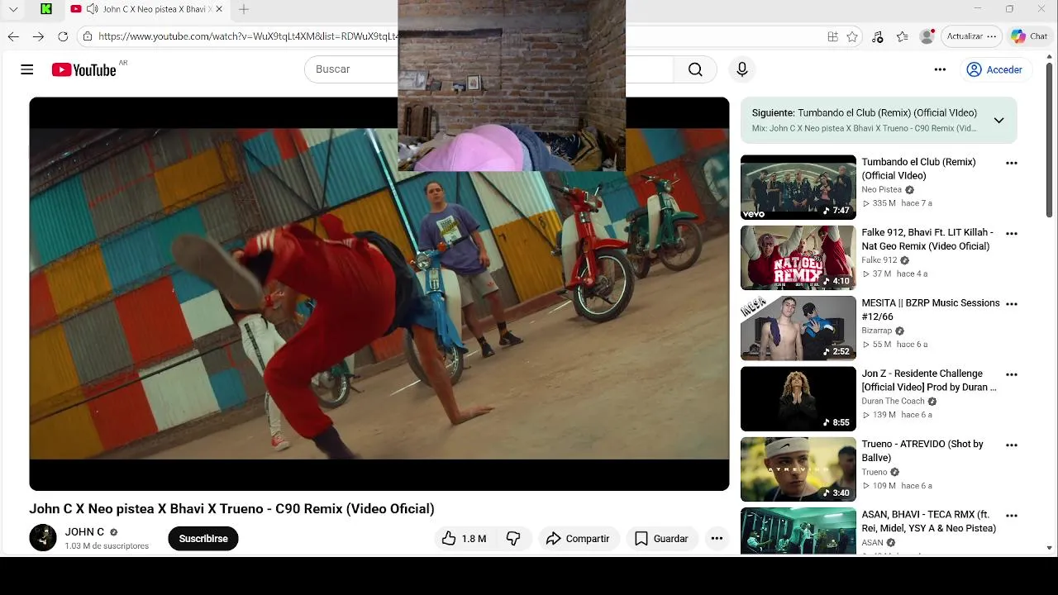The image size is (1058, 595).
Task: Open JOHN C channel avatar
Action: pyautogui.click(x=43, y=538)
